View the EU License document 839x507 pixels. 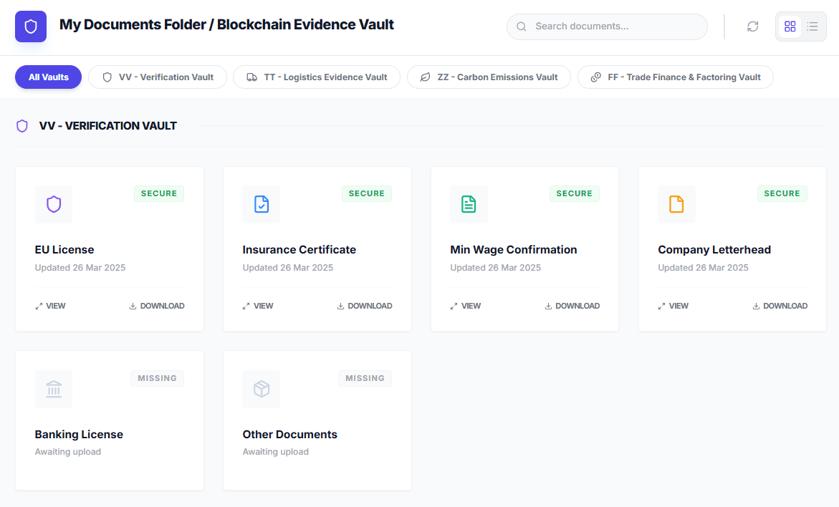tap(50, 306)
